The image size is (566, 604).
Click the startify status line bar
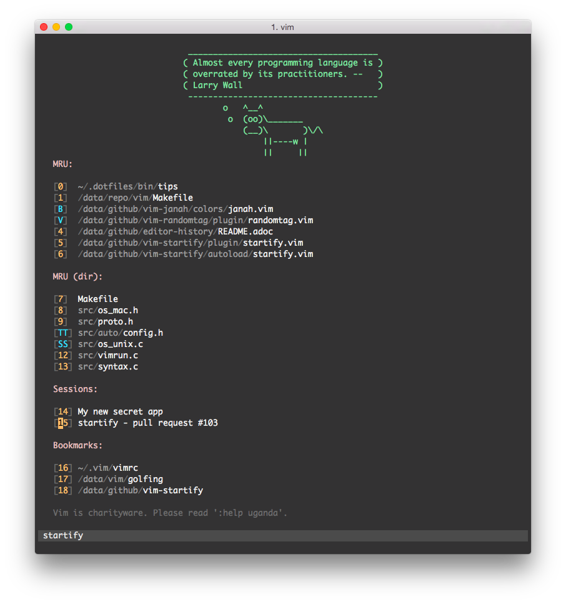pos(282,536)
